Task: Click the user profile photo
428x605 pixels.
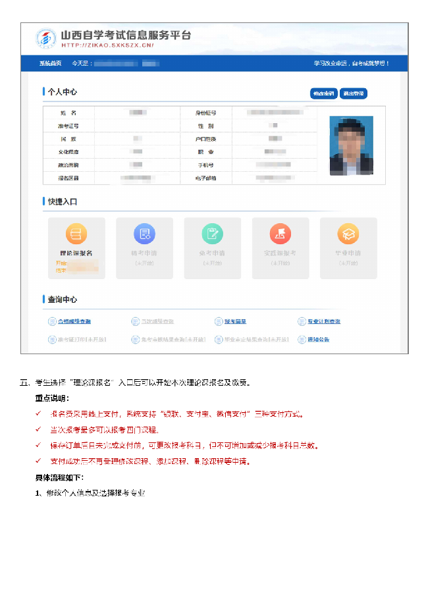Action: pos(351,145)
